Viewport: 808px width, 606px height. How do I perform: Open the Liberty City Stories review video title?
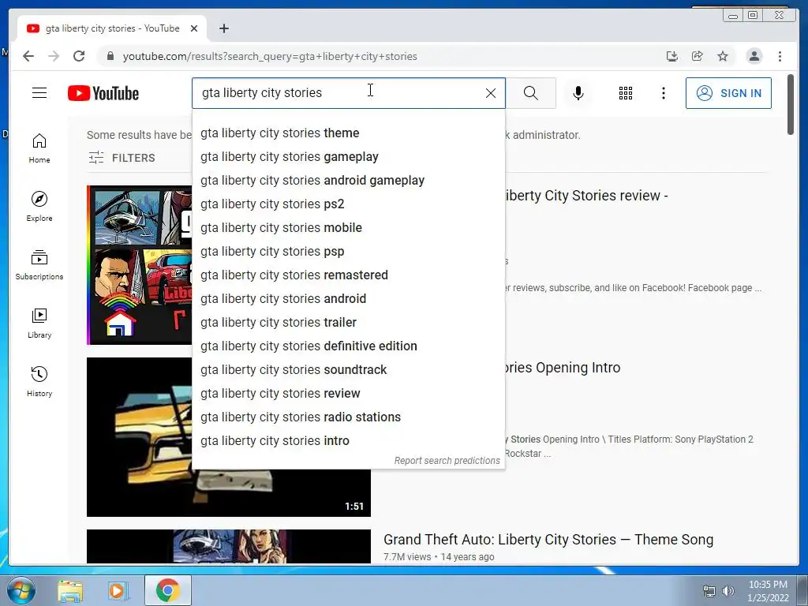(x=586, y=196)
